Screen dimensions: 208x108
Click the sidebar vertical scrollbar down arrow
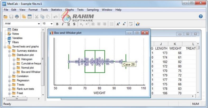point(43,95)
